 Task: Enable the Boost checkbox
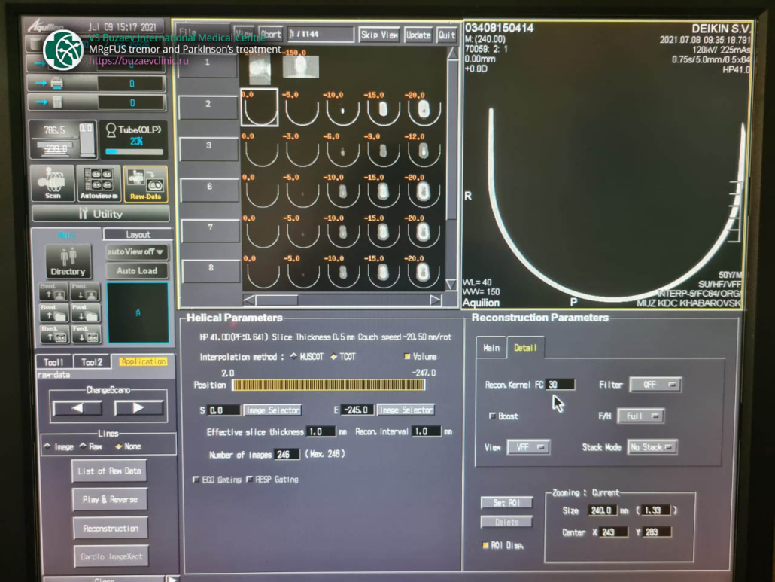pos(493,416)
